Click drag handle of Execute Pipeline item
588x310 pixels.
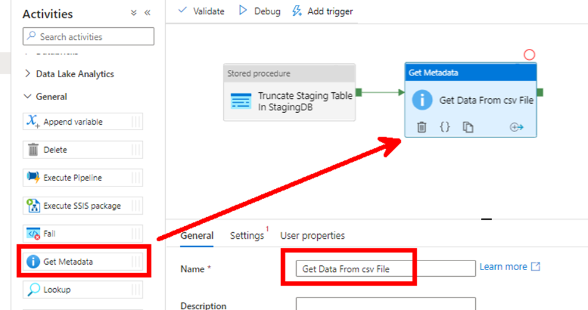point(136,178)
